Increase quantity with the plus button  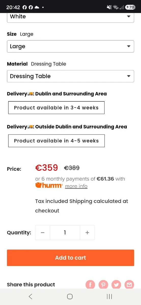[x=87, y=233]
